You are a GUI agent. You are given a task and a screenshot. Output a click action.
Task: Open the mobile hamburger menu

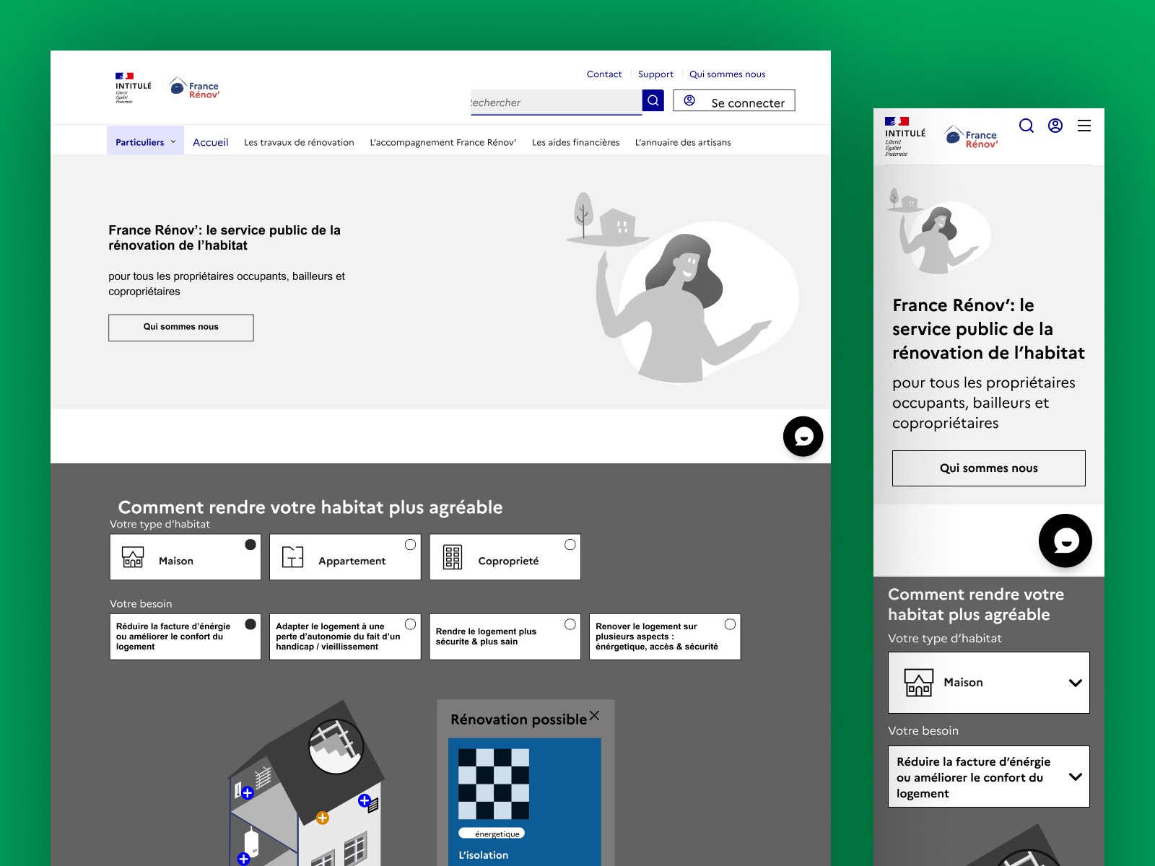click(x=1084, y=126)
